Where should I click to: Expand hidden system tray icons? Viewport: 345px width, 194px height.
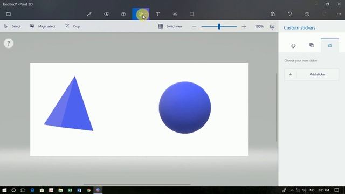click(292, 190)
